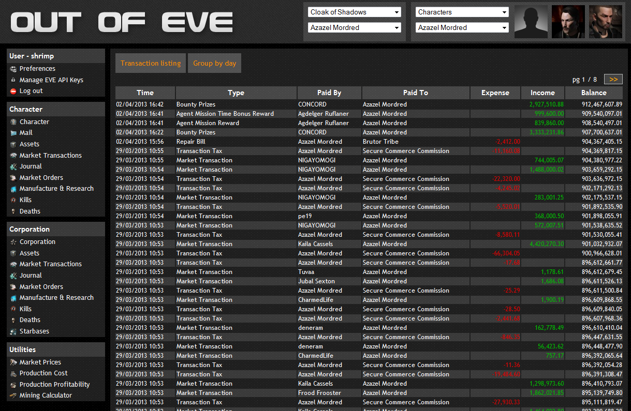Open the Corporation Market Orders link

coord(41,287)
